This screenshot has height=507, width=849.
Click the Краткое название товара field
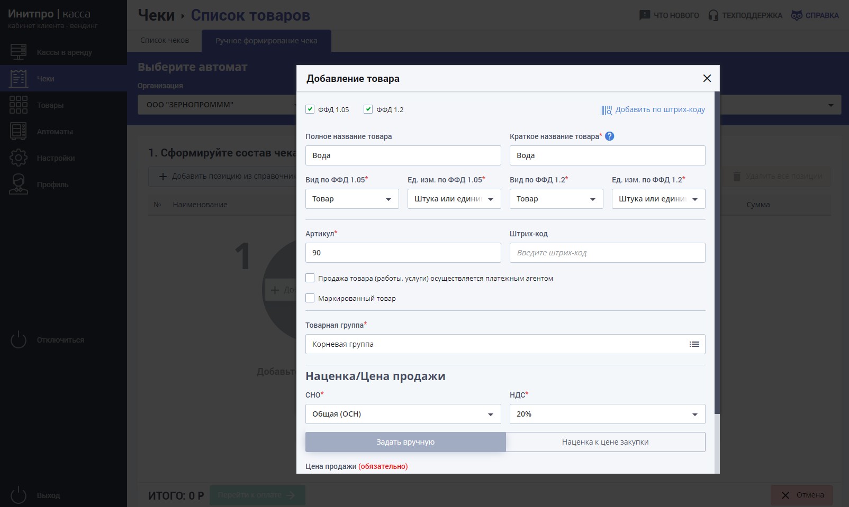pos(607,155)
